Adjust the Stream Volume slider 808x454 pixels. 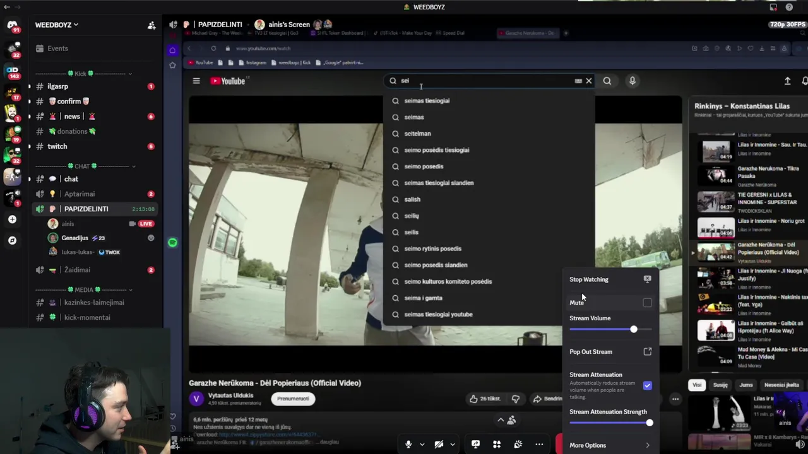click(611, 329)
